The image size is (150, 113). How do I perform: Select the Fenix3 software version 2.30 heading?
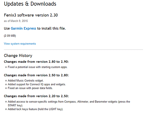click(x=31, y=15)
